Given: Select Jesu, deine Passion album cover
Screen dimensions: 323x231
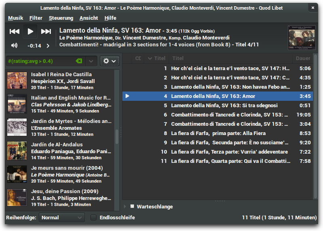Looking at the screenshot, I should pyautogui.click(x=17, y=198).
